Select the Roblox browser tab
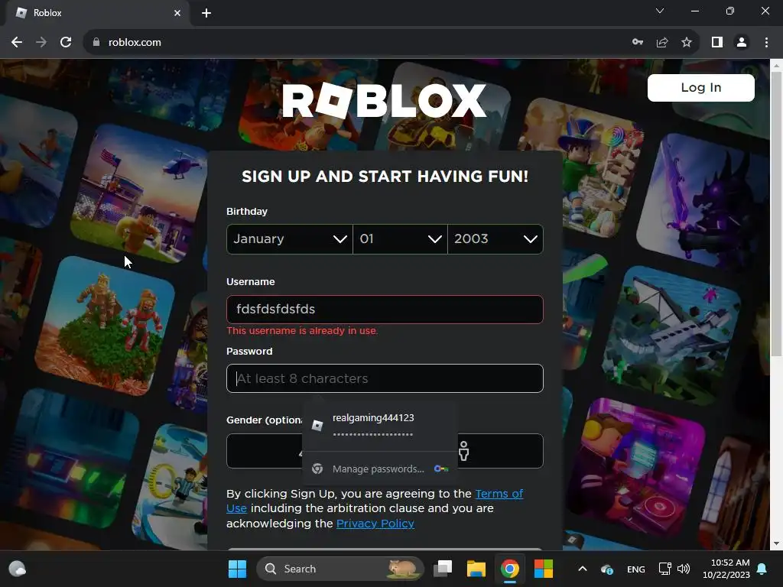 coord(97,13)
